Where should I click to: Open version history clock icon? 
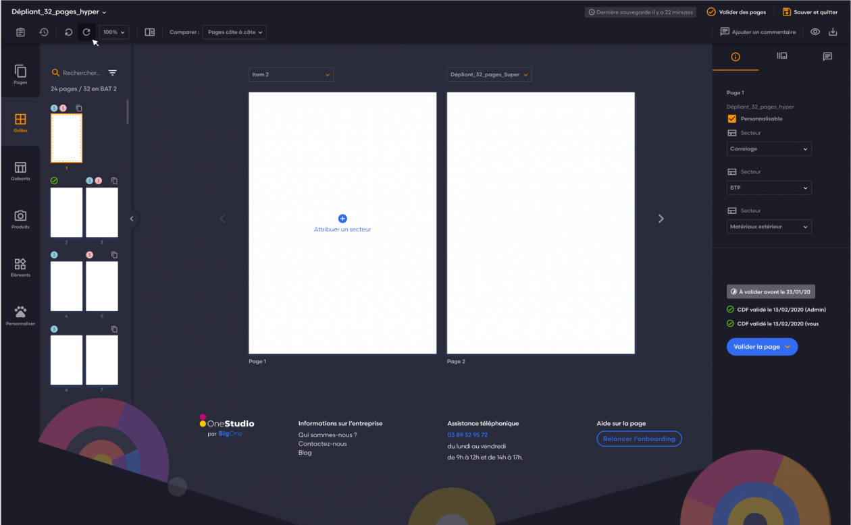tap(44, 32)
